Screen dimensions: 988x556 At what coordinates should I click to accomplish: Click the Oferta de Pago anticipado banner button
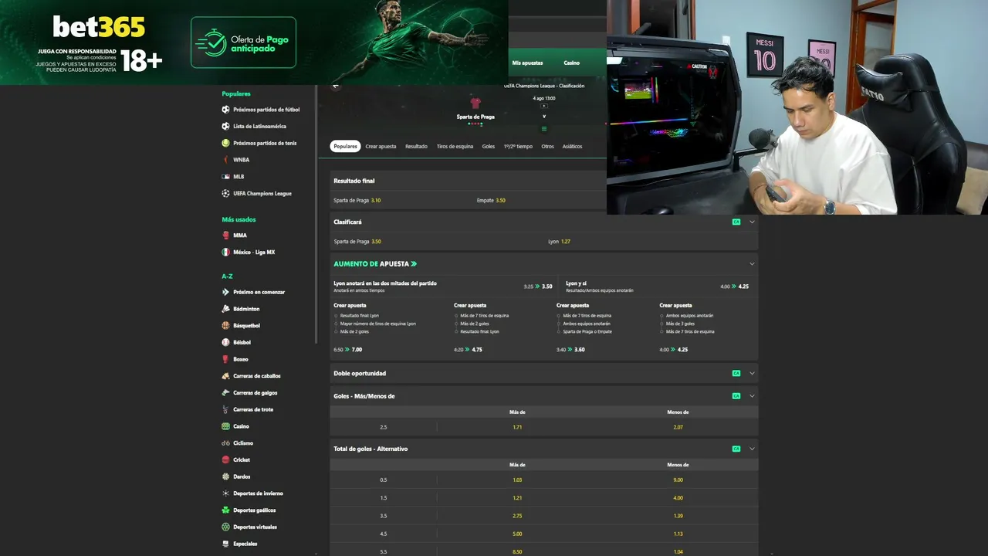[243, 42]
